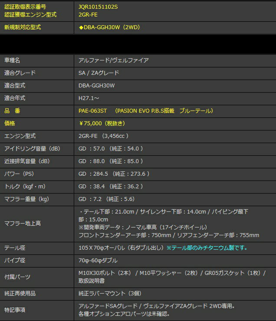Click the power value GD : 284.5

(x=93, y=174)
